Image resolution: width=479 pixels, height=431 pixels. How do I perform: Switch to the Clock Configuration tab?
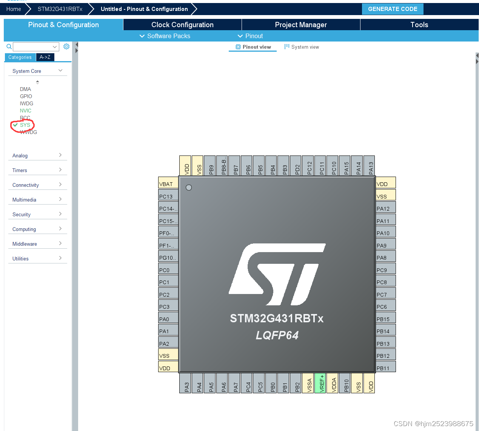click(182, 25)
